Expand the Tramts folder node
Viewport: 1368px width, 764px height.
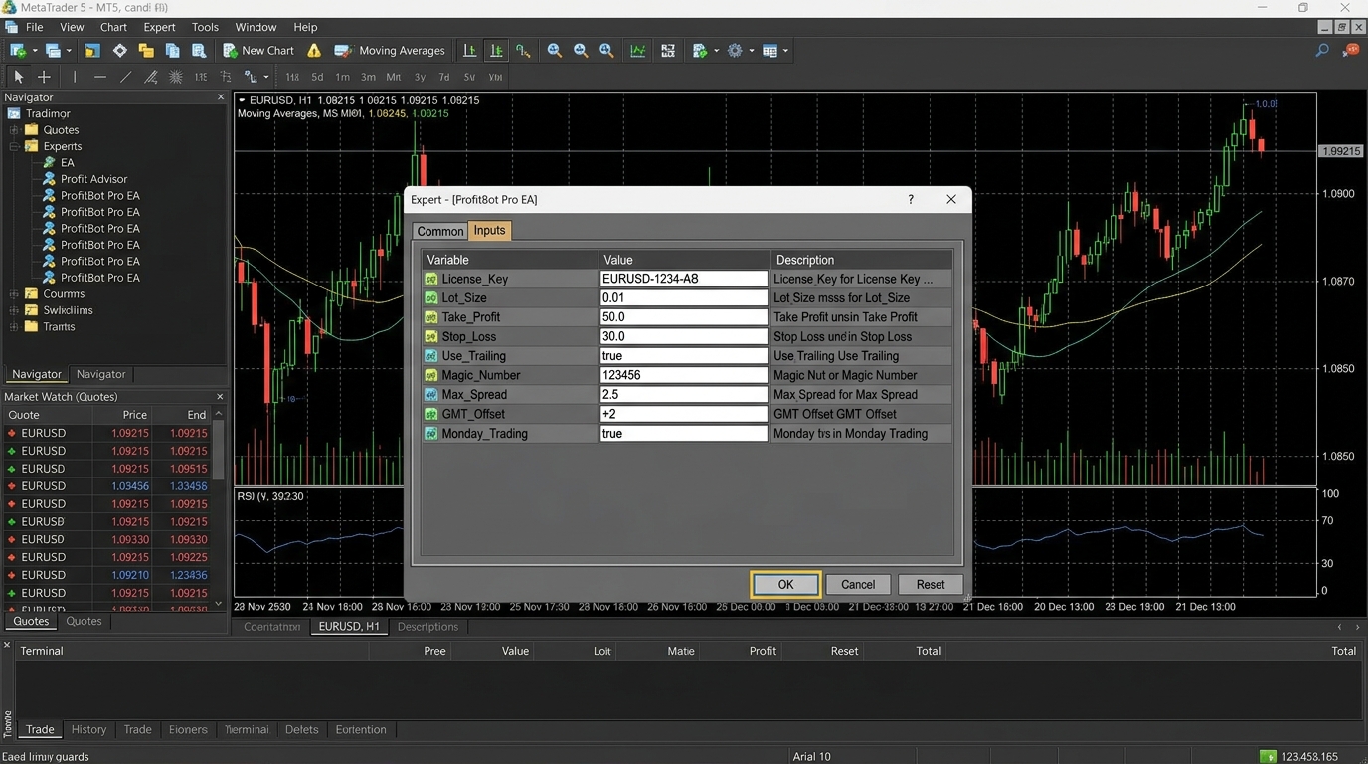[x=14, y=326]
